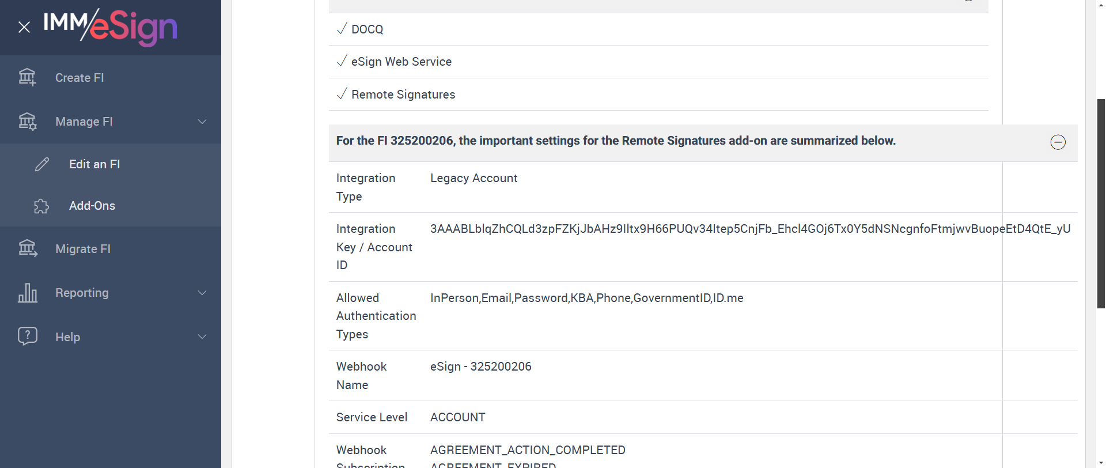Collapse the Manage FI submenu chevron
The width and height of the screenshot is (1106, 468).
tap(202, 122)
